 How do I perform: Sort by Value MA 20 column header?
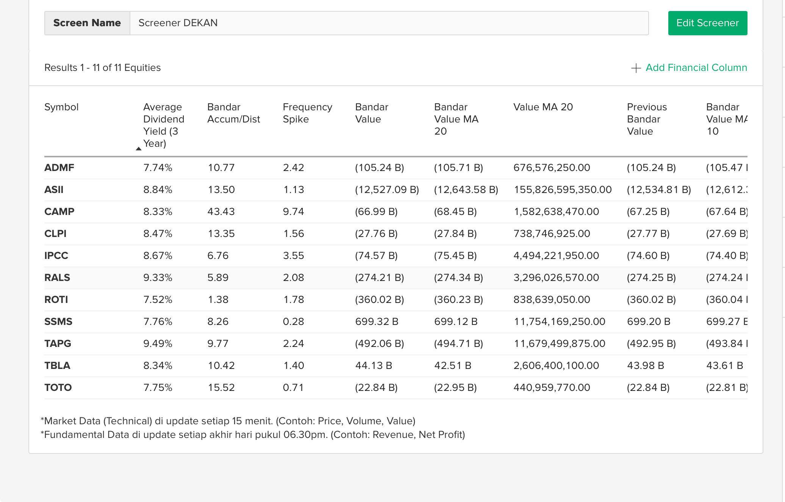[543, 107]
